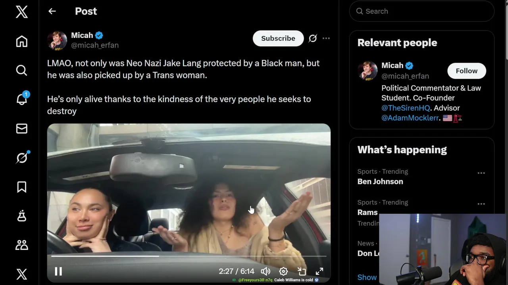This screenshot has height=285, width=508.
Task: Go back using the arrow next to Post
Action: point(52,11)
